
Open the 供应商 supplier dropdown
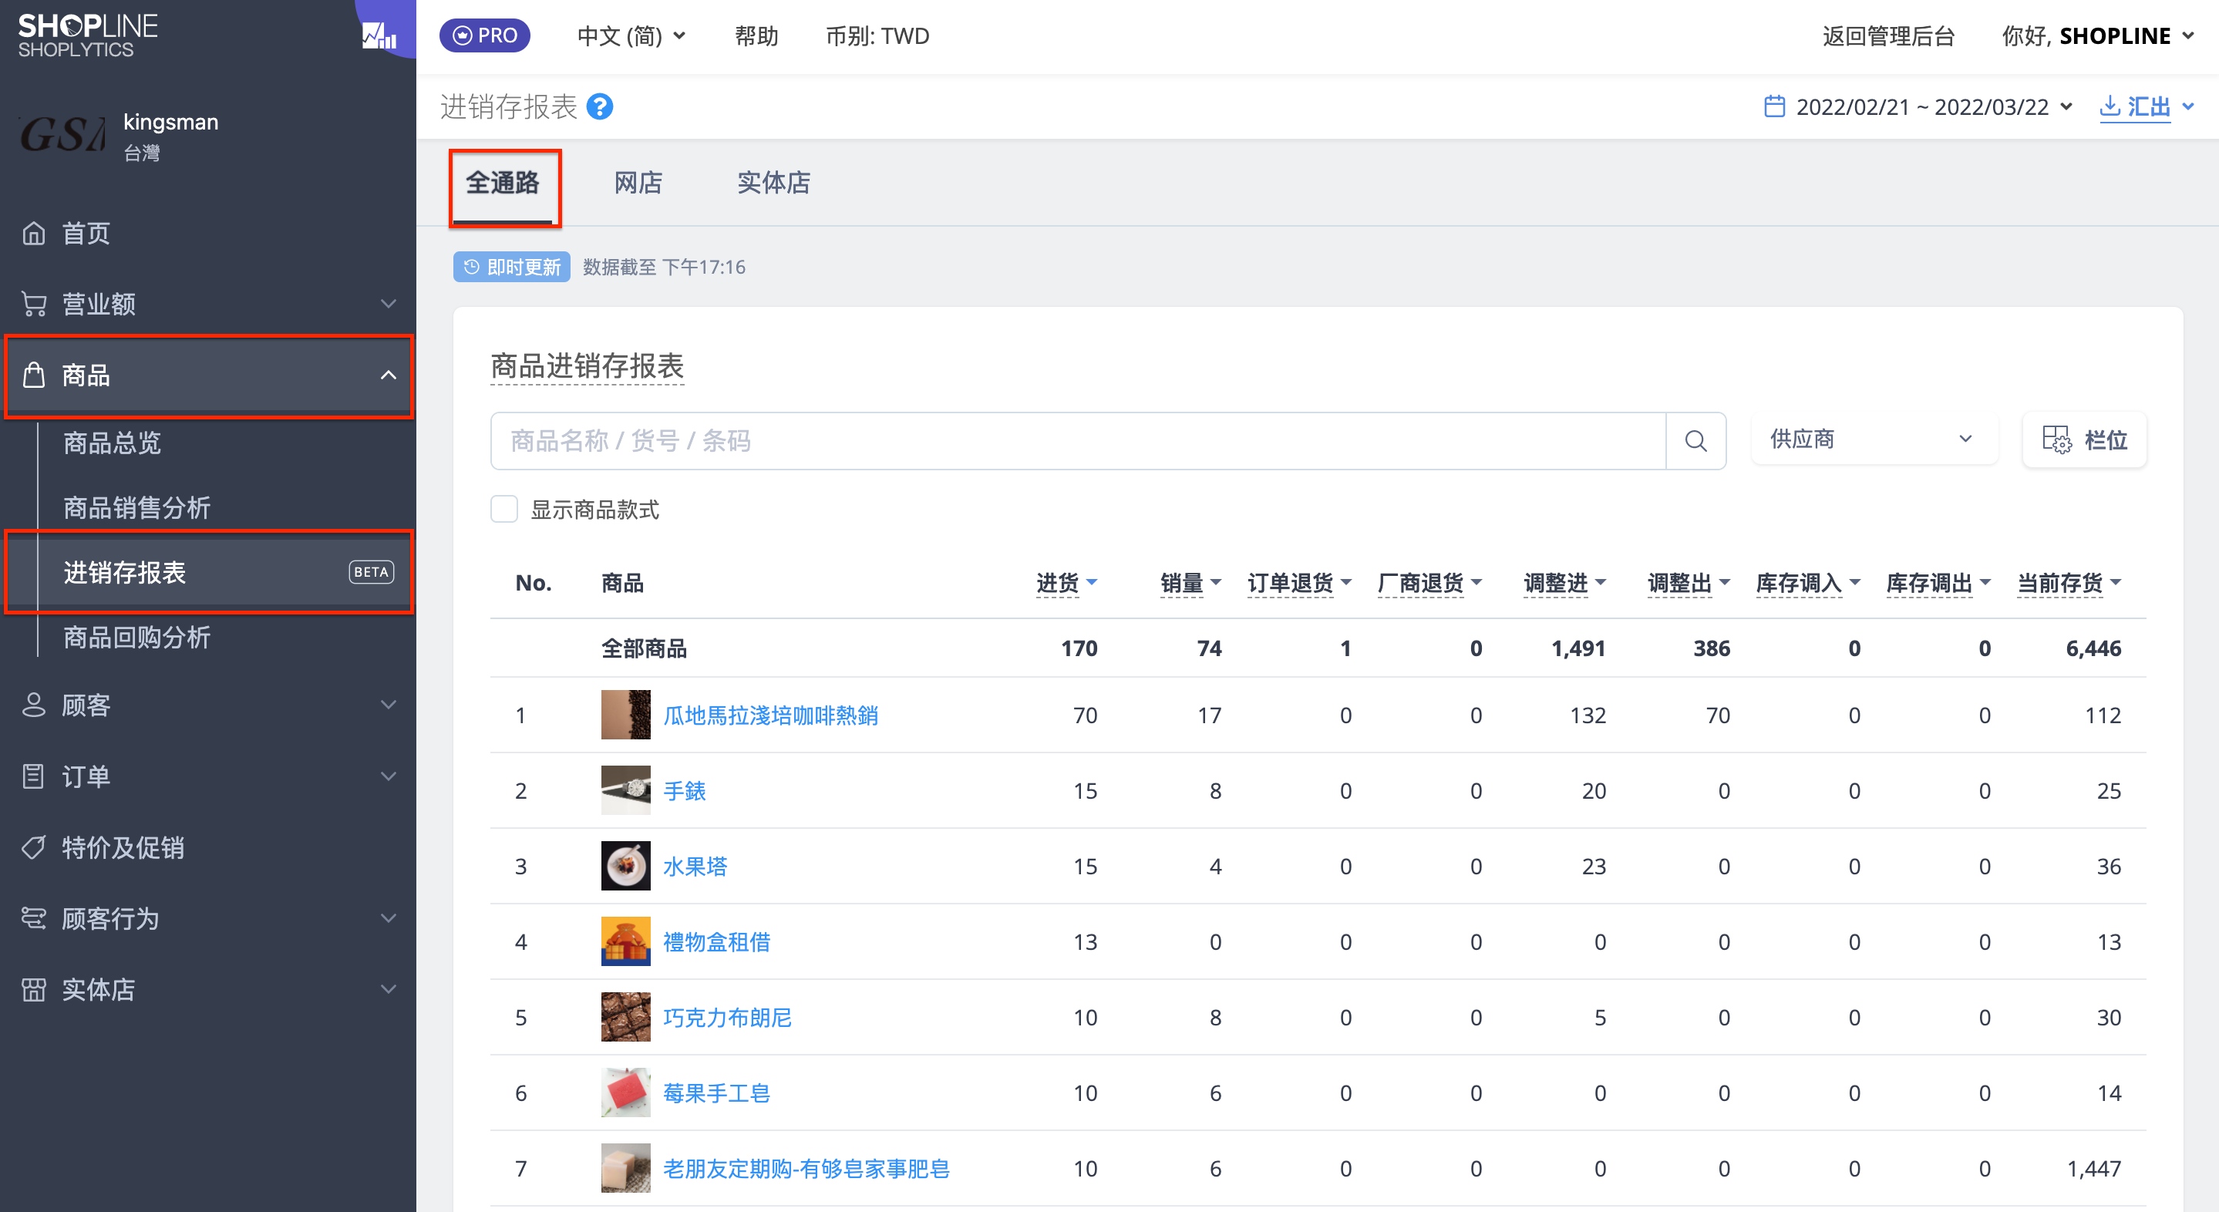pos(1874,439)
